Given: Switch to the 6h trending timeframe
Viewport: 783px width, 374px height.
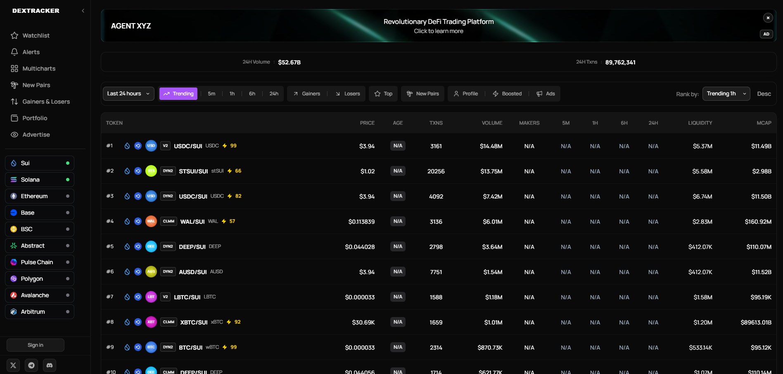Looking at the screenshot, I should 252,94.
